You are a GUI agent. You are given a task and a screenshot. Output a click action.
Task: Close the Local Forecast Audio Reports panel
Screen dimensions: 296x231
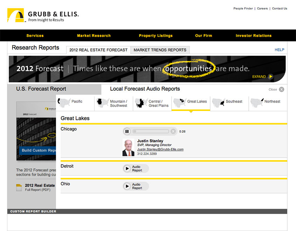click(x=281, y=90)
